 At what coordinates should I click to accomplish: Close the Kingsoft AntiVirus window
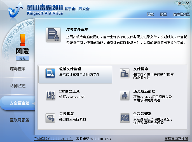188,3
